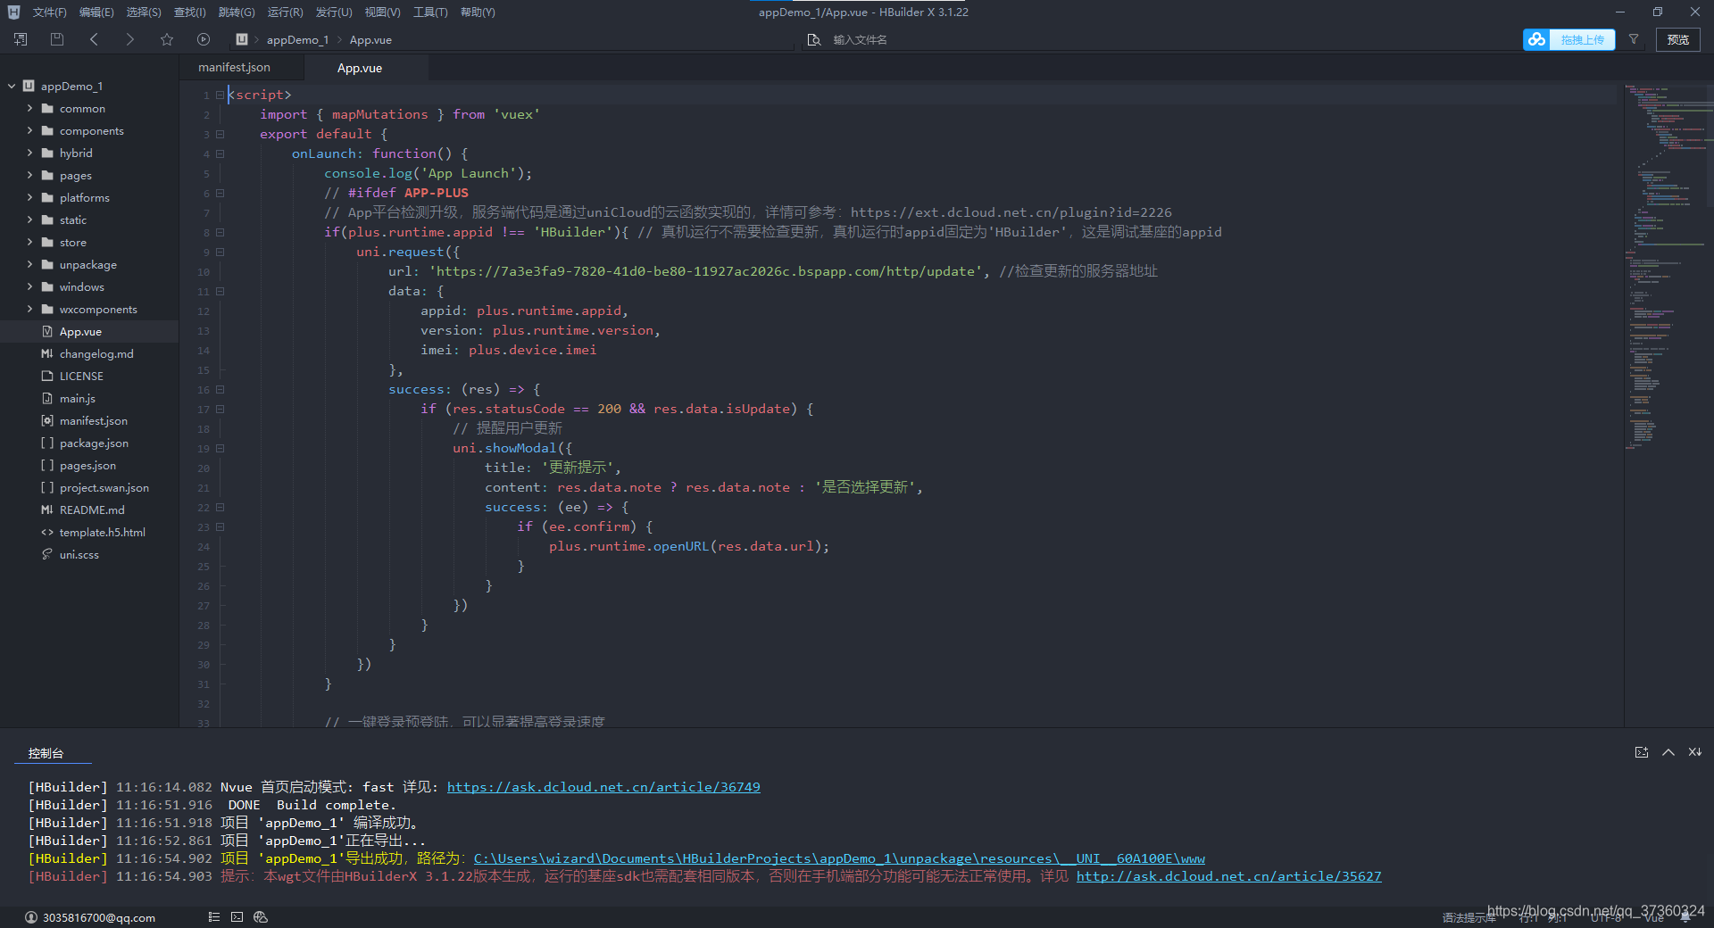The image size is (1714, 928).
Task: Fold export default block at line 3
Action: pos(220,134)
